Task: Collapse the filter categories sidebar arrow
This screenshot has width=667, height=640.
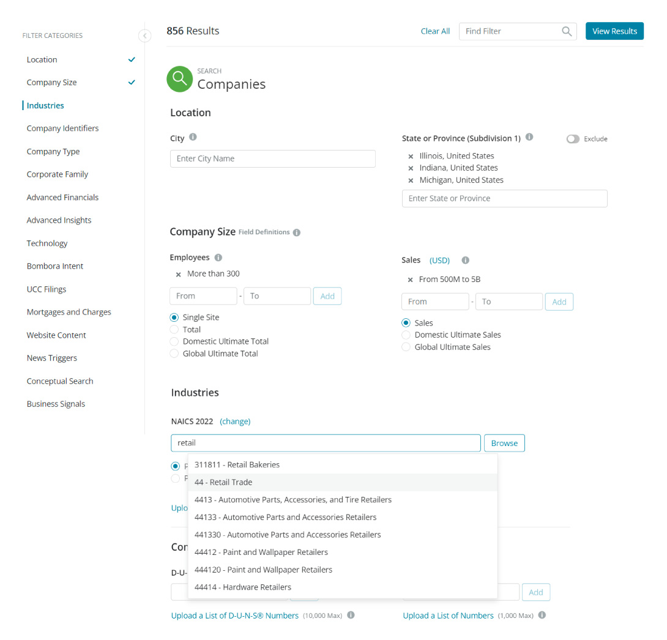Action: coord(144,35)
